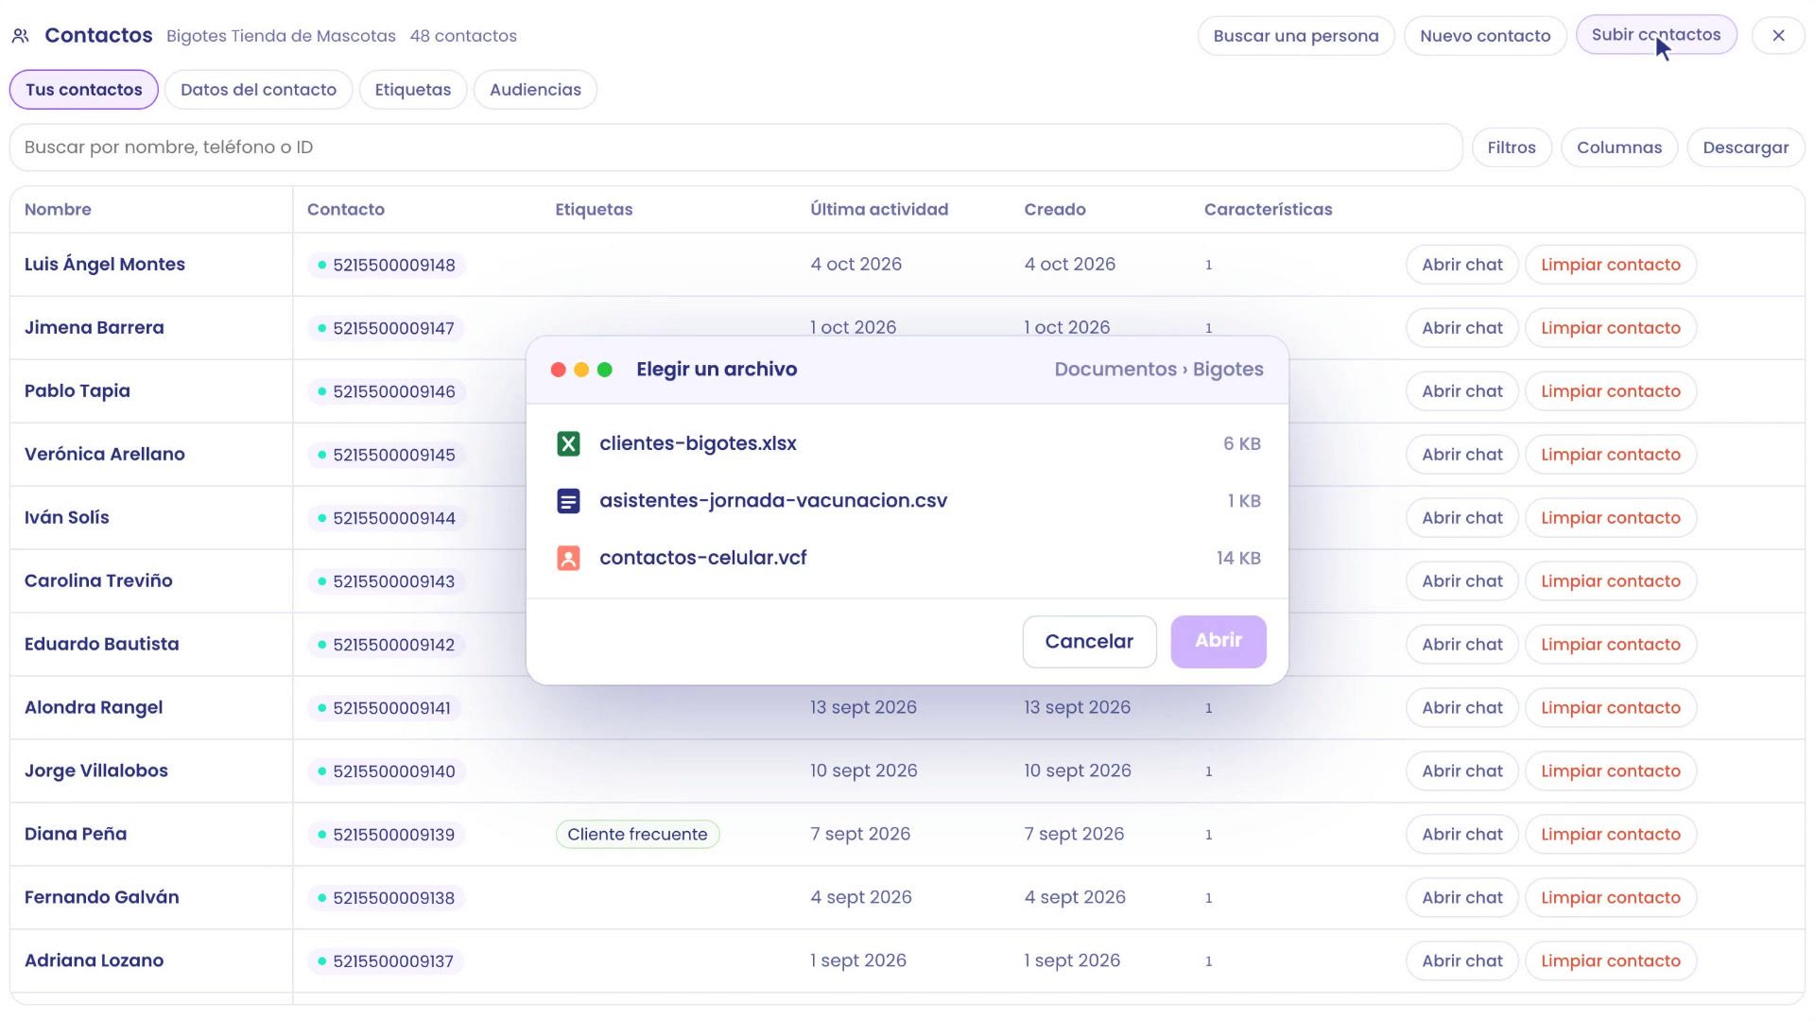This screenshot has height=1021, width=1815.
Task: Close the Contactos panel with the X
Action: (x=1778, y=36)
